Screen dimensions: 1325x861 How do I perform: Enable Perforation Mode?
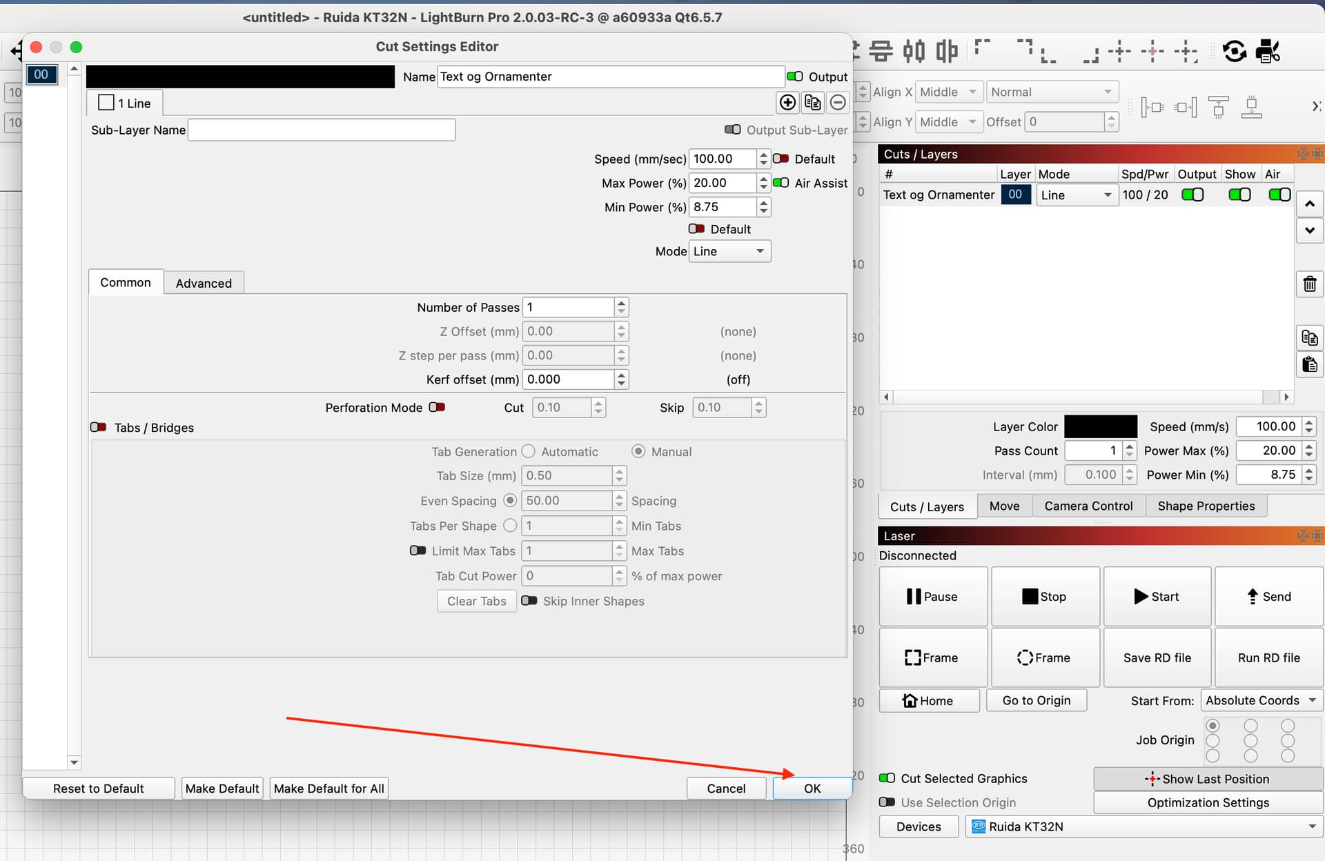pyautogui.click(x=437, y=407)
